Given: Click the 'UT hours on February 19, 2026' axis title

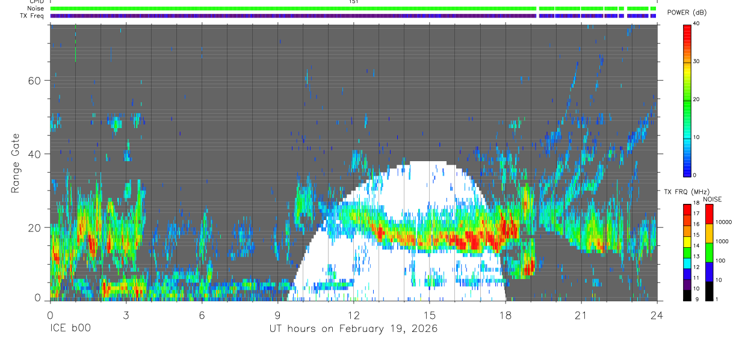Looking at the screenshot, I should 353,329.
